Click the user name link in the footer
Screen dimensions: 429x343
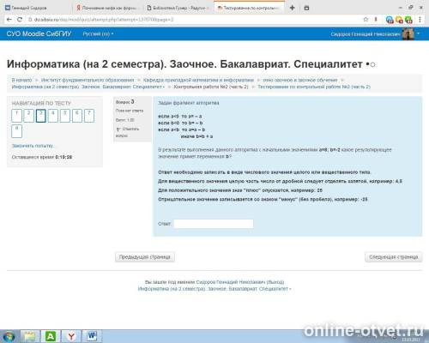click(231, 282)
